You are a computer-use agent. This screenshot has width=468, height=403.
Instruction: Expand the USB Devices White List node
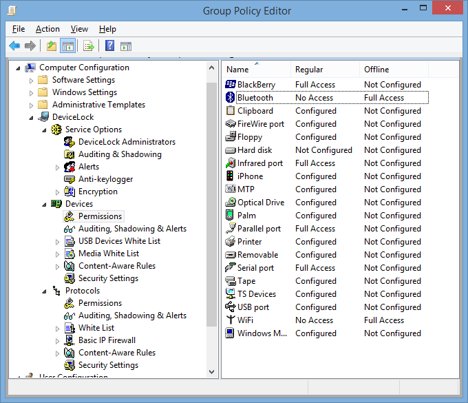click(x=57, y=242)
